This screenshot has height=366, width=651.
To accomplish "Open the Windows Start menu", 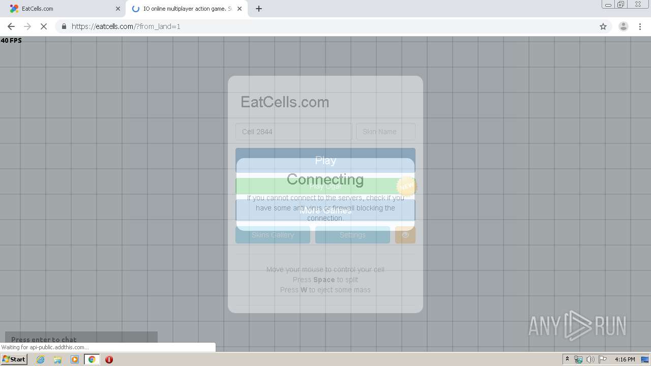I will [x=14, y=359].
